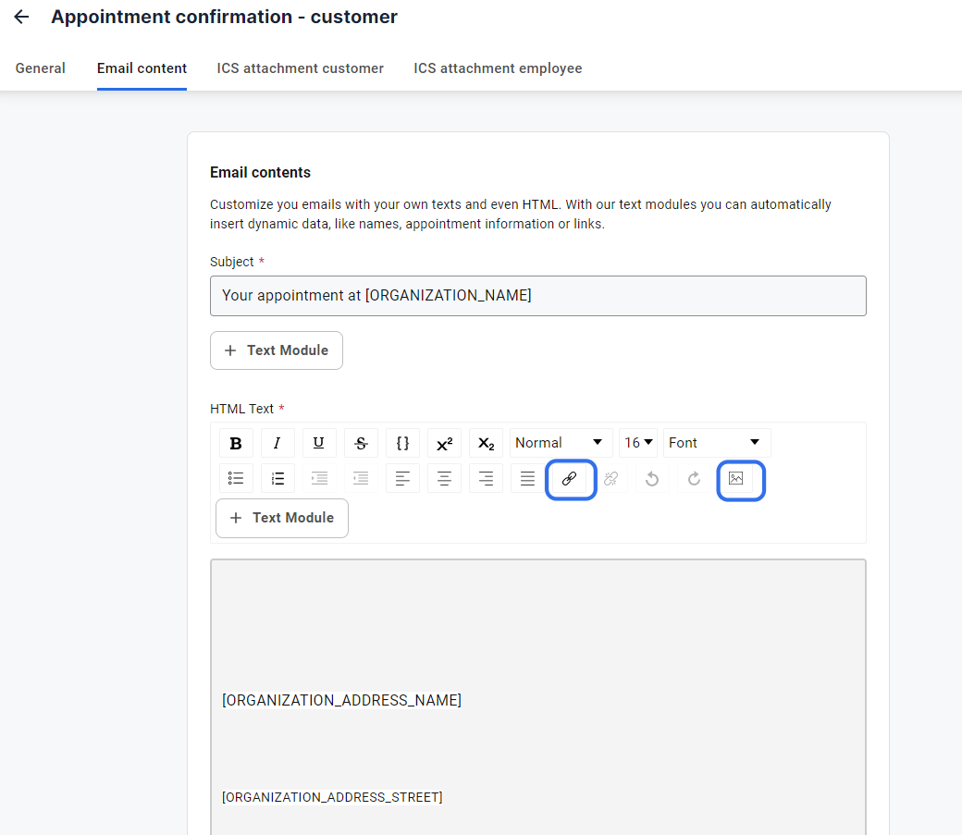Remove link with unlink icon
This screenshot has height=835, width=962.
611,479
